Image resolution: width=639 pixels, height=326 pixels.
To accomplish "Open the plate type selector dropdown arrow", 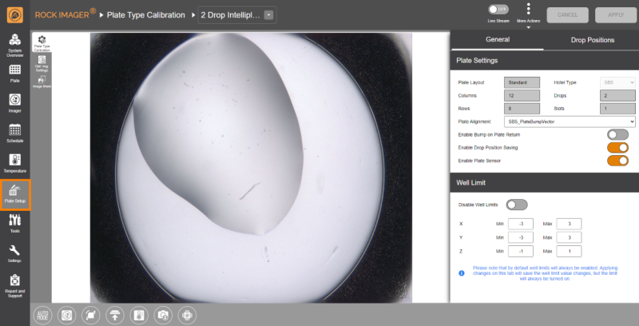I will point(268,14).
